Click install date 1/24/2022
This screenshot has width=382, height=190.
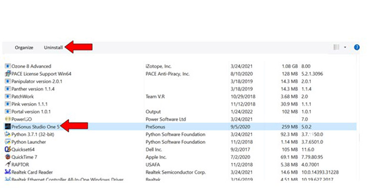coord(242,111)
